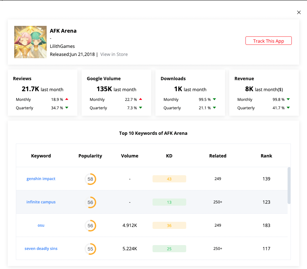The height and width of the screenshot is (269, 307).
Task: Click the popularity 58 circular gauge
Action: click(x=90, y=179)
